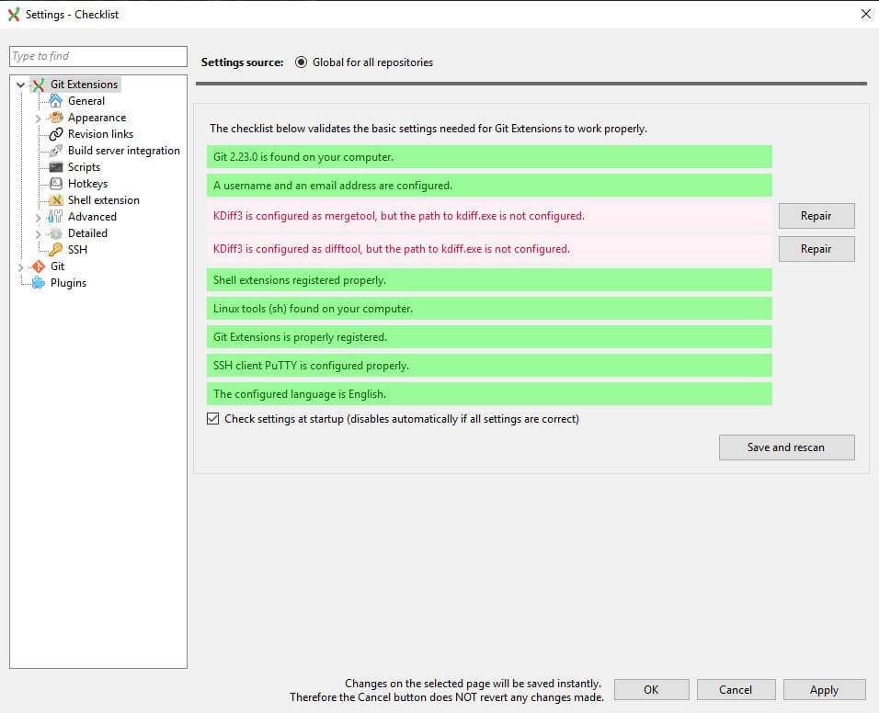Click the Git 2.23.0 found checklist row
Viewport: 879px width, 713px height.
point(489,157)
